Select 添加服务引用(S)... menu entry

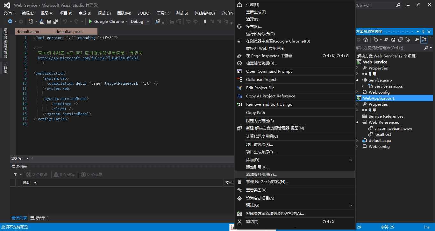click(295, 175)
